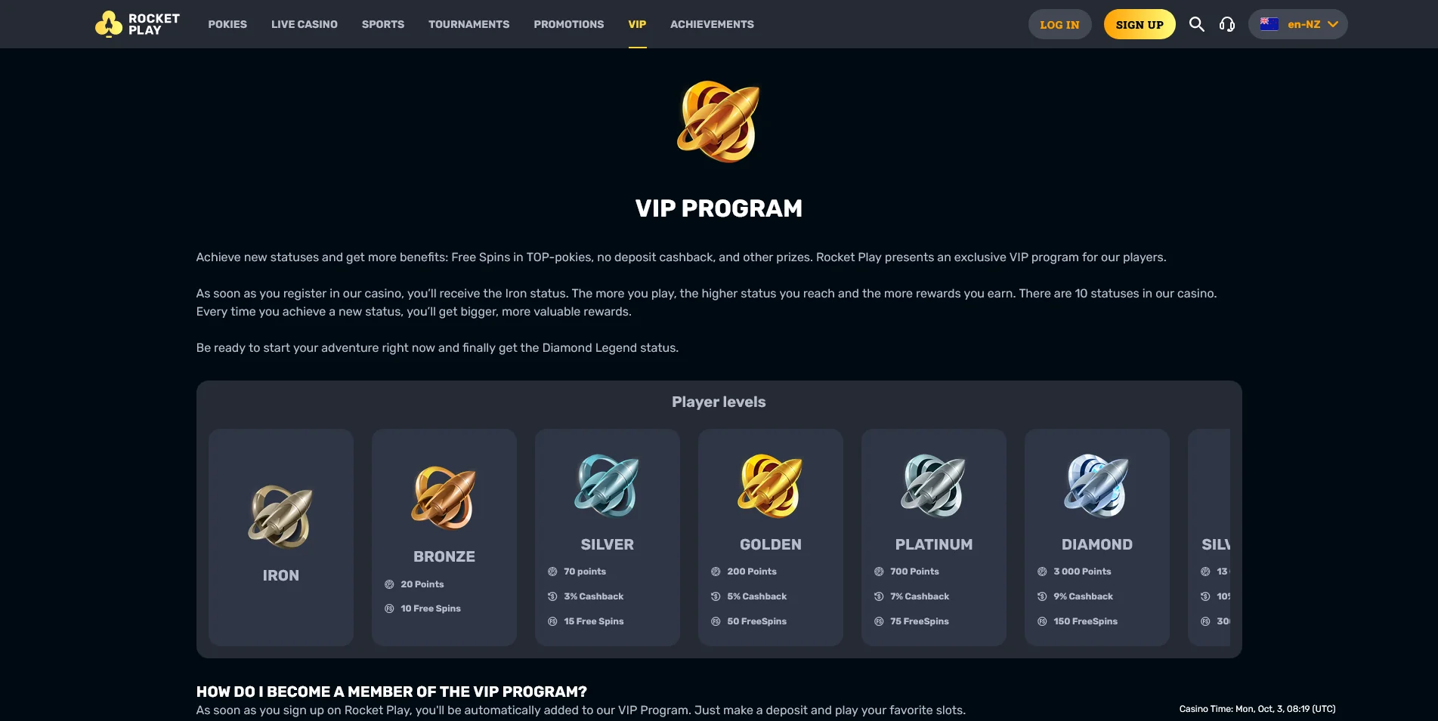Open the Pokies menu item
Viewport: 1438px width, 721px height.
click(227, 24)
